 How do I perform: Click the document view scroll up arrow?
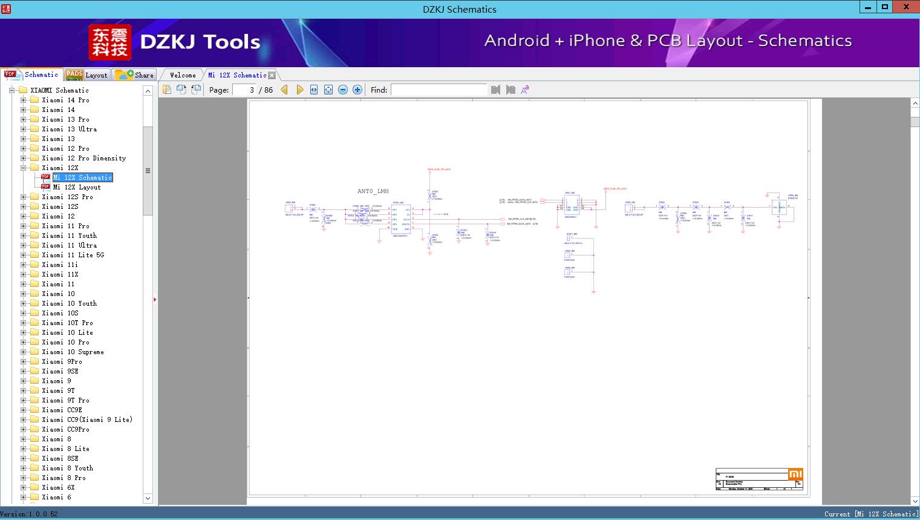click(x=915, y=104)
